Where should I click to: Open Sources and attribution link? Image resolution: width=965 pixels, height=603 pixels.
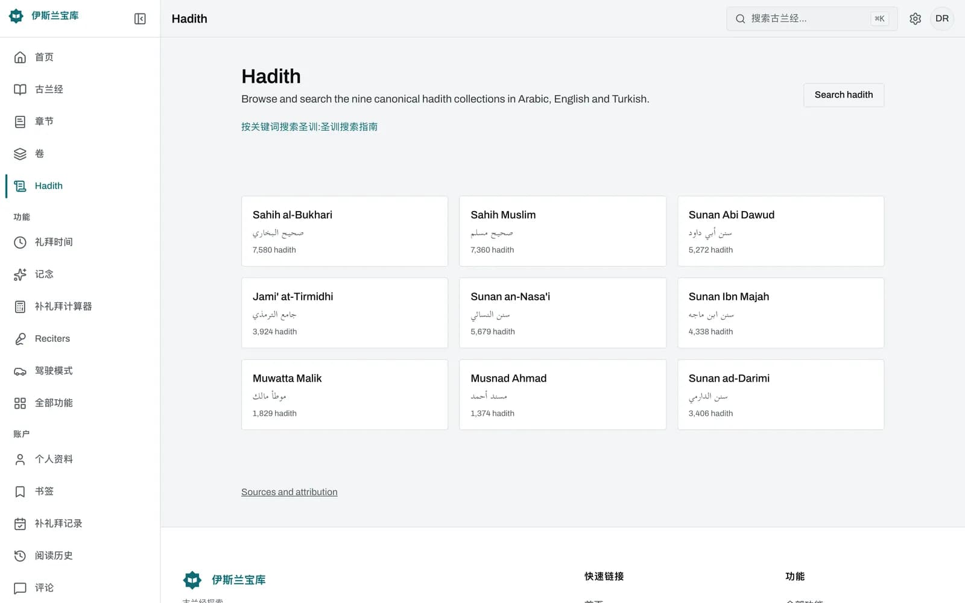point(289,492)
